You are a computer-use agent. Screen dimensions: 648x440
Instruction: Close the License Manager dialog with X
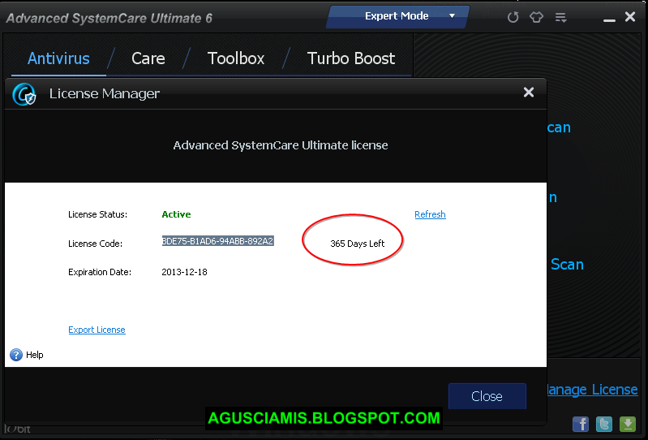point(529,93)
